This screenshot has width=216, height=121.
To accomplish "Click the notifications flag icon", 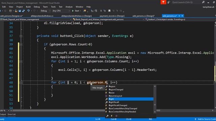I will [x=163, y=2].
